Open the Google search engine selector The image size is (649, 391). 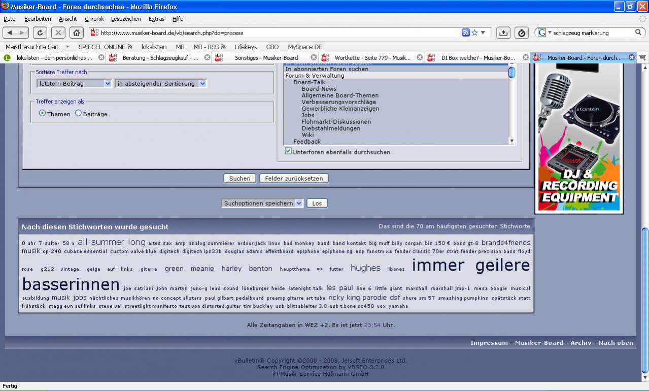pyautogui.click(x=544, y=33)
